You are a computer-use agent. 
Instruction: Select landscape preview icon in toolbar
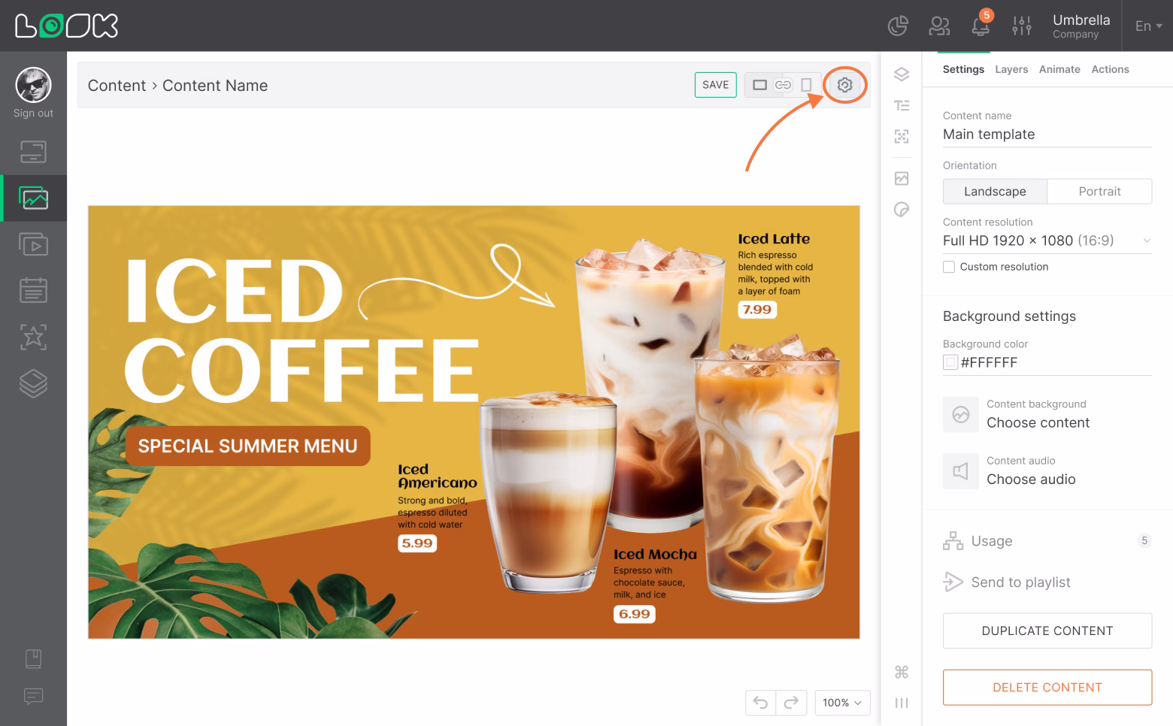coord(760,85)
